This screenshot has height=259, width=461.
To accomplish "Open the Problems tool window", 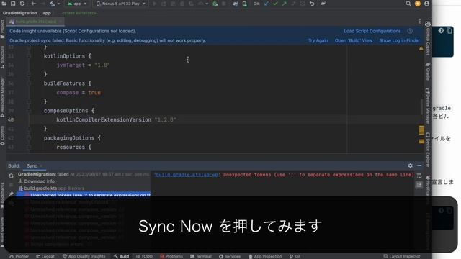I will 171,256.
